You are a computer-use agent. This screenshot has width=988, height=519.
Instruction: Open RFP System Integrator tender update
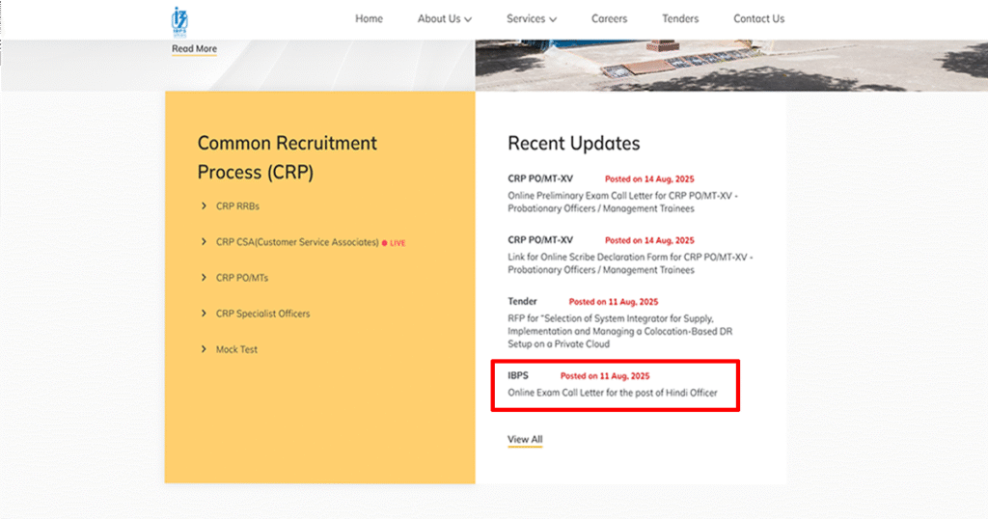620,331
